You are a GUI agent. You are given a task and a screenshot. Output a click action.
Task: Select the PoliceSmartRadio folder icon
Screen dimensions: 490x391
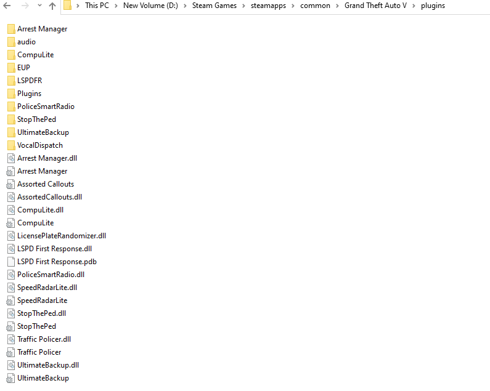click(11, 107)
